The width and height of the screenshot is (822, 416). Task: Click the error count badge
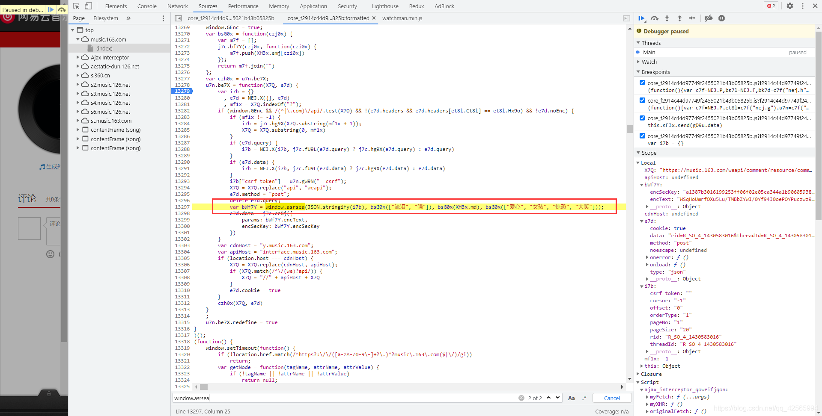click(x=771, y=6)
